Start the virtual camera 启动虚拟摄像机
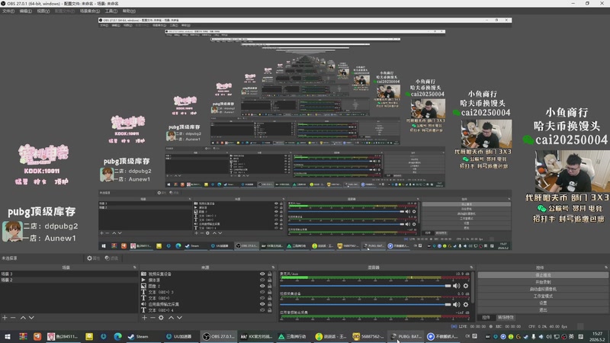This screenshot has width=610, height=343. pos(543,289)
